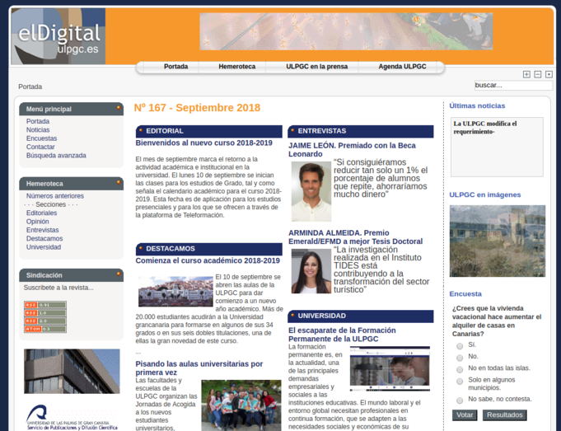Click the elDigital ulpgc.es logo
The width and height of the screenshot is (561, 431).
point(58,37)
